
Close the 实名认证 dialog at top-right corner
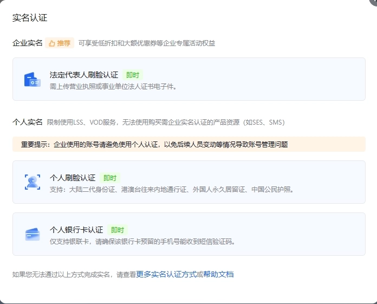pyautogui.click(x=373, y=2)
